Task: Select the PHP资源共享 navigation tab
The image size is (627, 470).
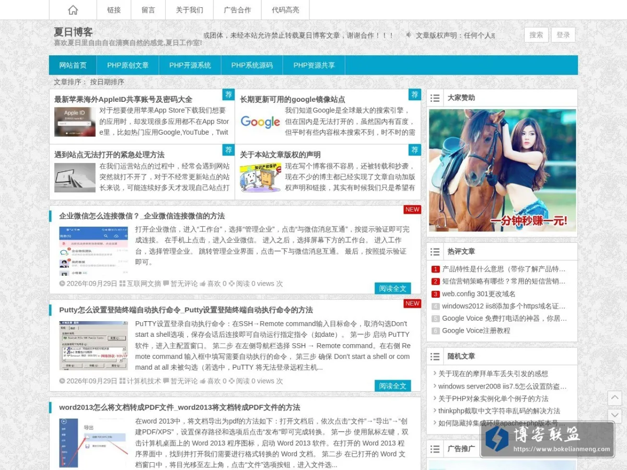Action: (x=314, y=65)
